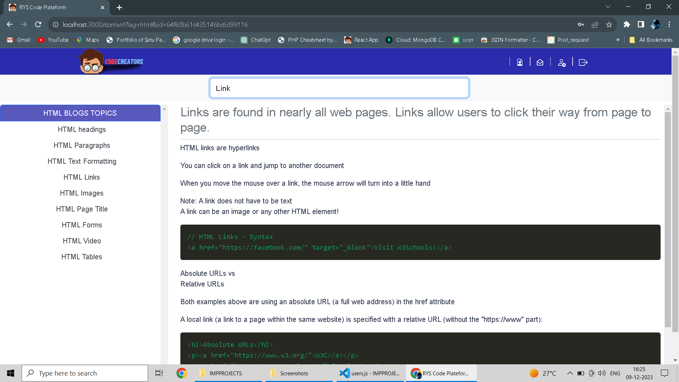679x382 pixels.
Task: Click the content area vertical scrollbar
Action: coord(668,219)
